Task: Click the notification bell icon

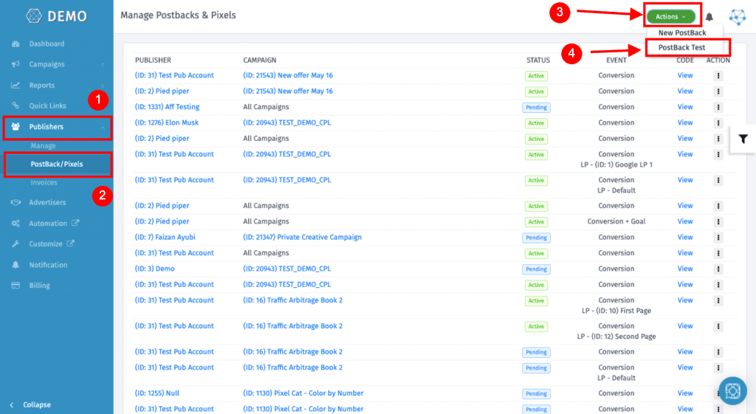Action: (709, 16)
